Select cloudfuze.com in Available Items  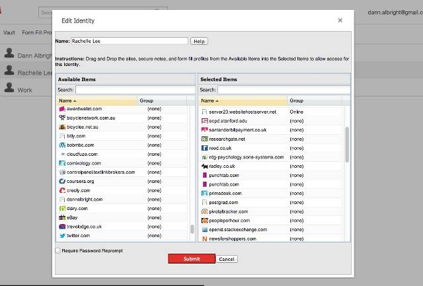122,154
